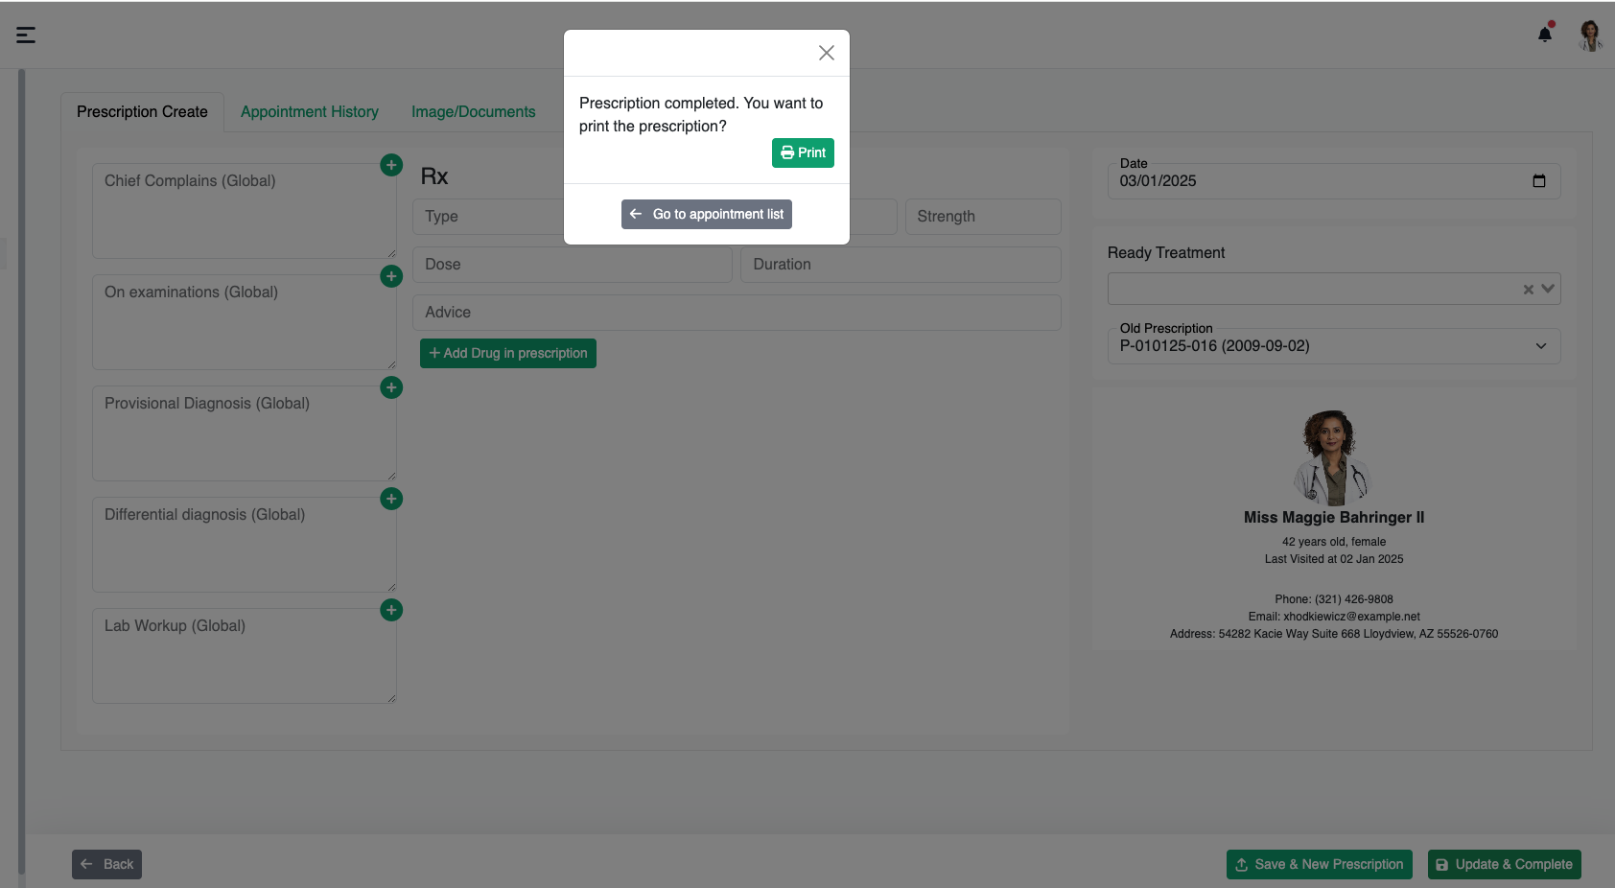Click Save & New Prescription

(x=1320, y=864)
